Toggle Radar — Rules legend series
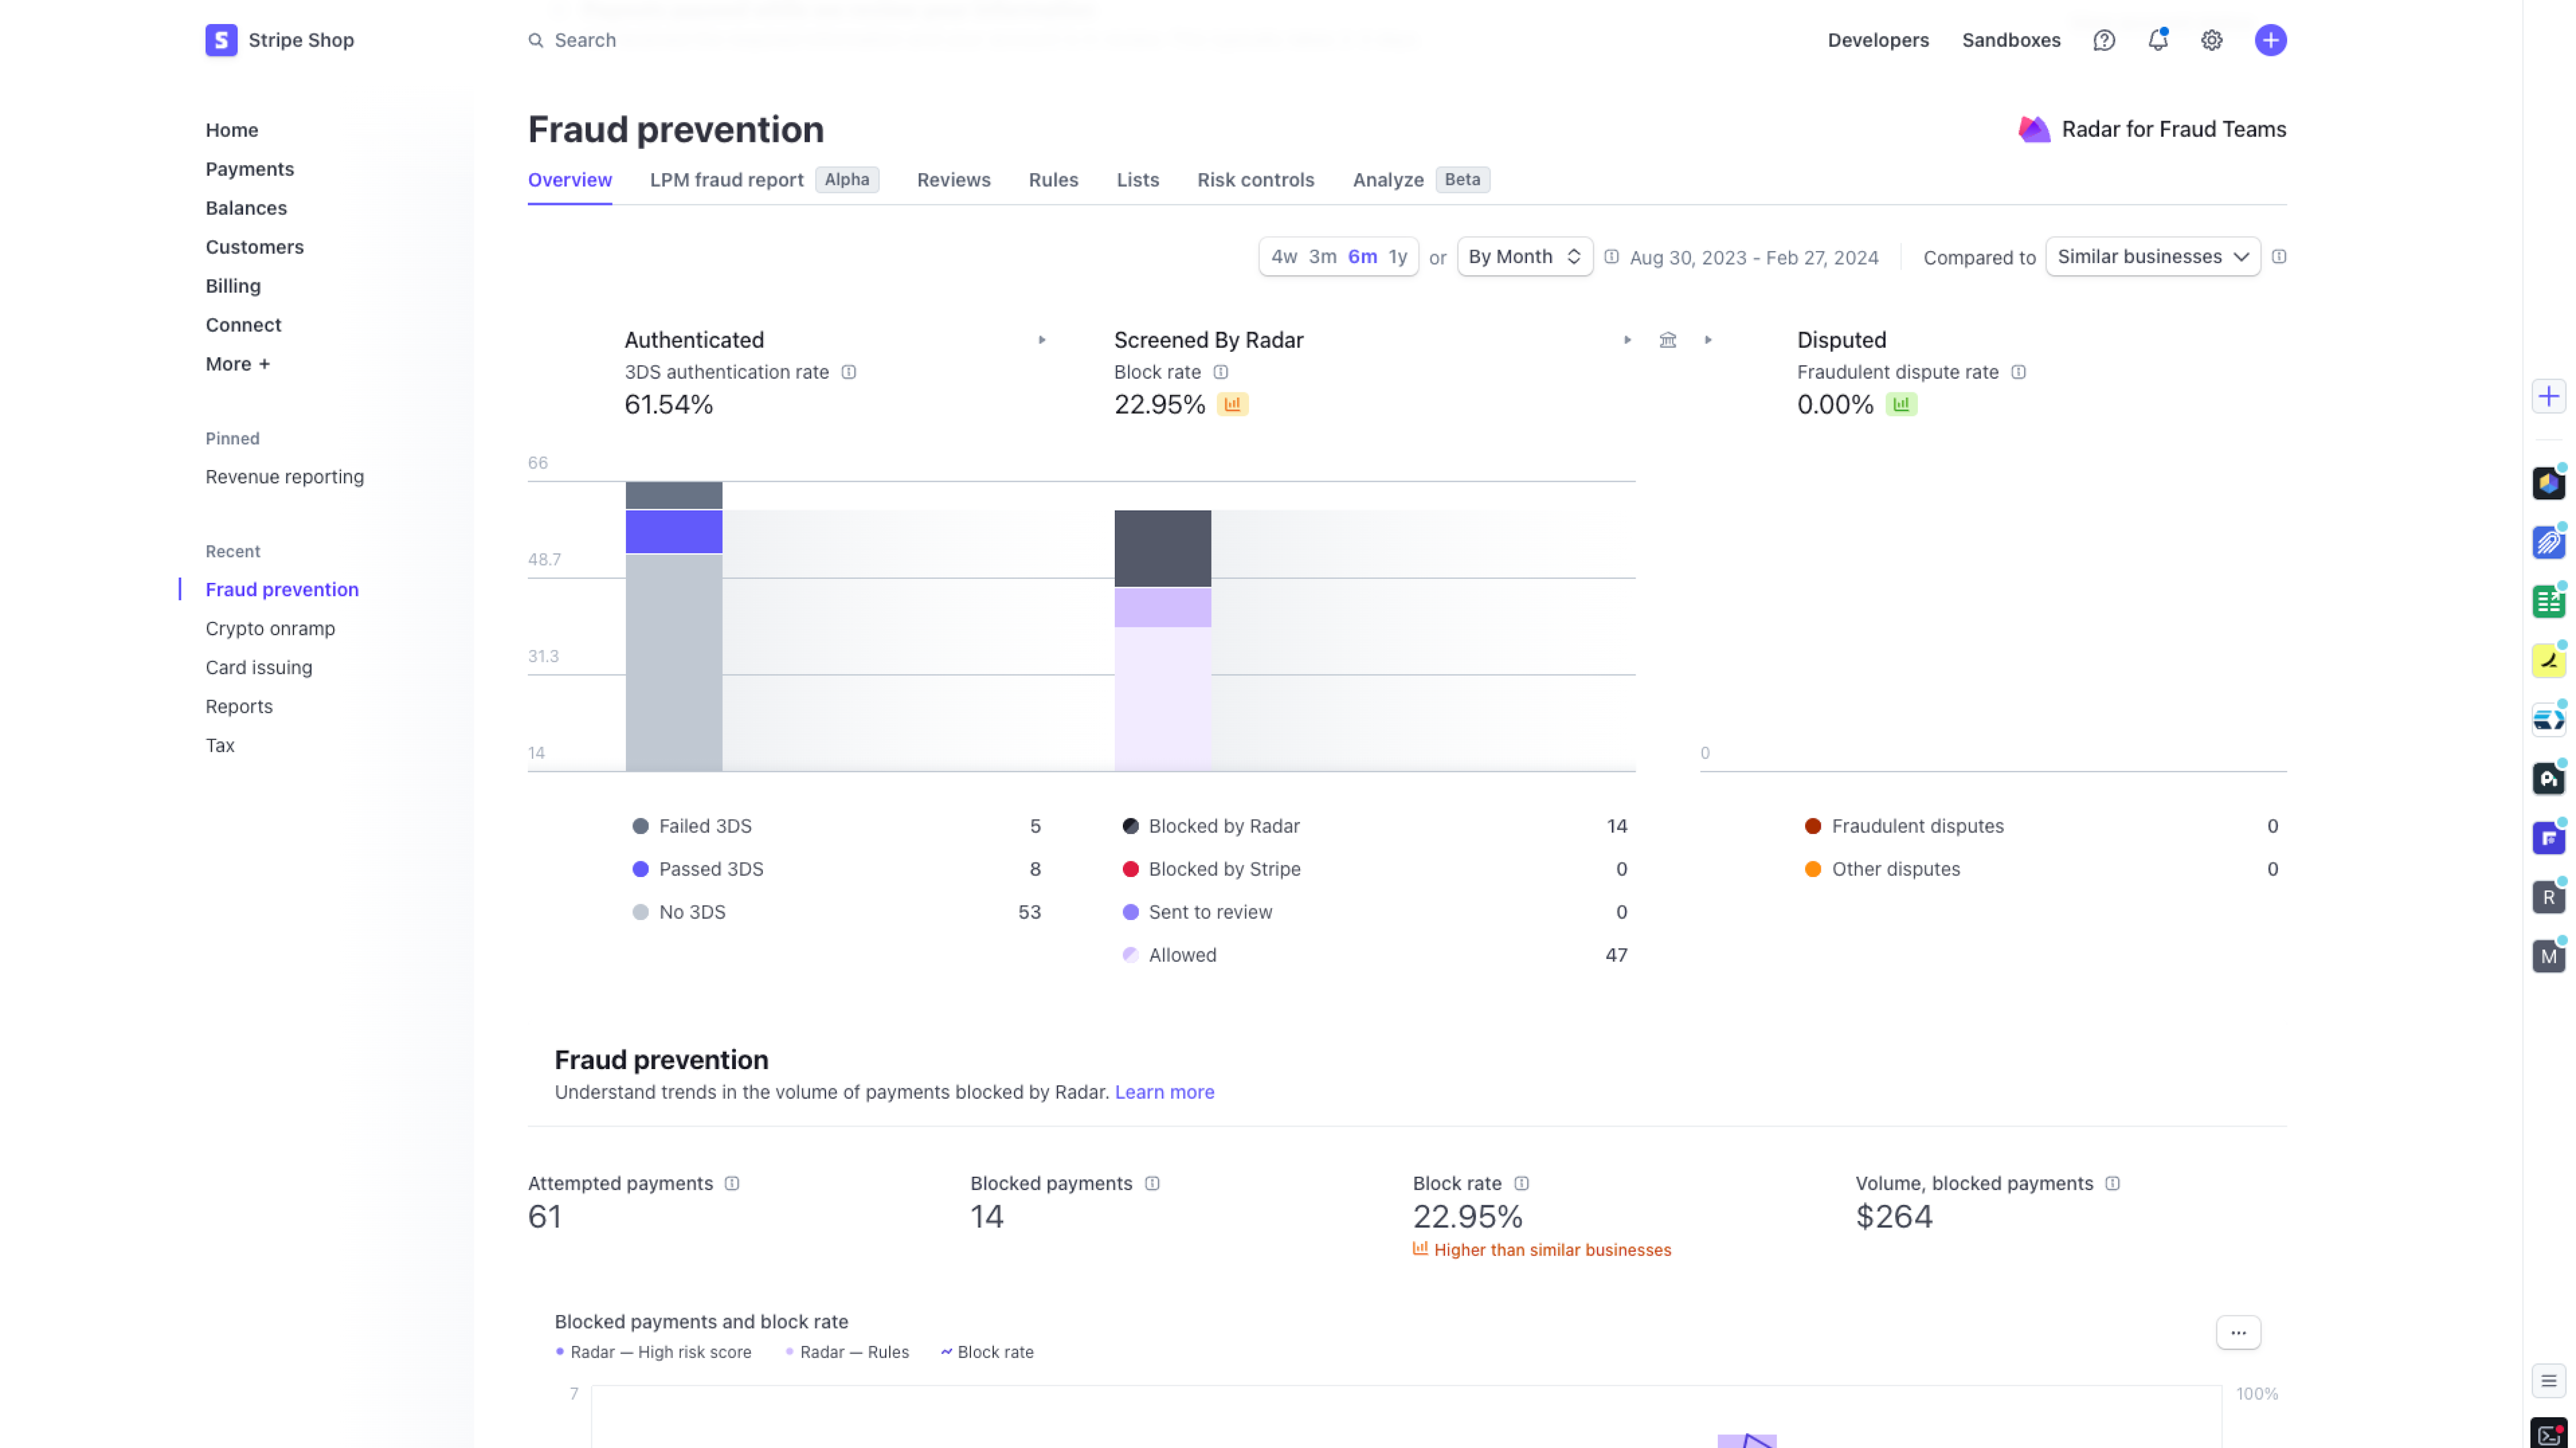This screenshot has height=1448, width=2576. [847, 1352]
